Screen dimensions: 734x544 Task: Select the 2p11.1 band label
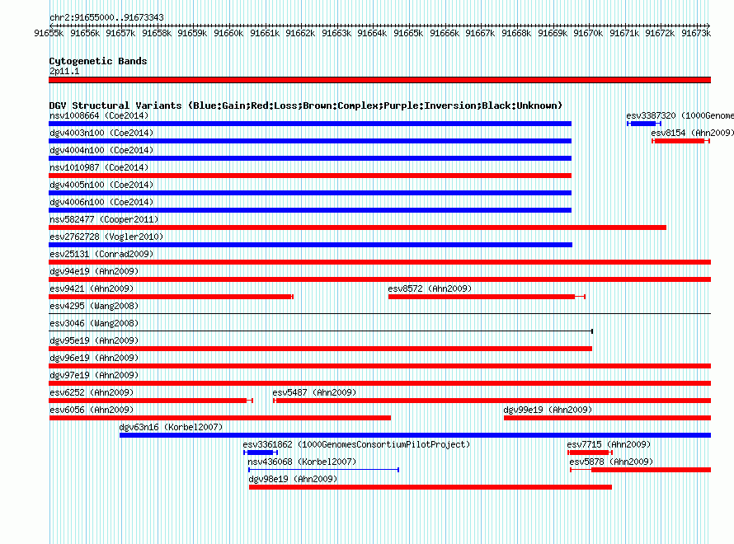pyautogui.click(x=64, y=71)
